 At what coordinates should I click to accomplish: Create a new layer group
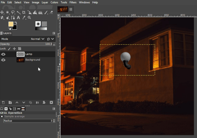click(10, 102)
